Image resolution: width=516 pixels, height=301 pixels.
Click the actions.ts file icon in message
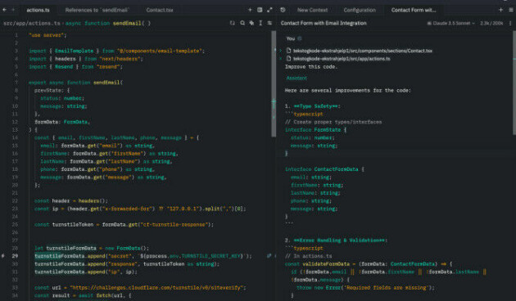click(x=288, y=59)
